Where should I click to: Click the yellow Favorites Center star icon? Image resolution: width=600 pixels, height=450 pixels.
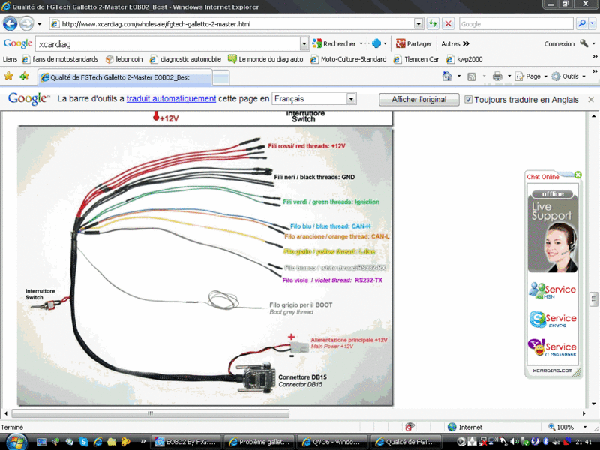pyautogui.click(x=8, y=76)
